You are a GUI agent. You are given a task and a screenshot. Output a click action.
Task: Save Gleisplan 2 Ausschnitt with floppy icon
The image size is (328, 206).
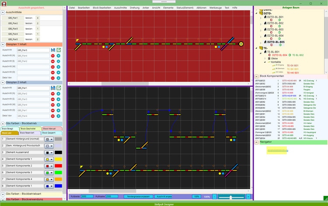coord(53,88)
